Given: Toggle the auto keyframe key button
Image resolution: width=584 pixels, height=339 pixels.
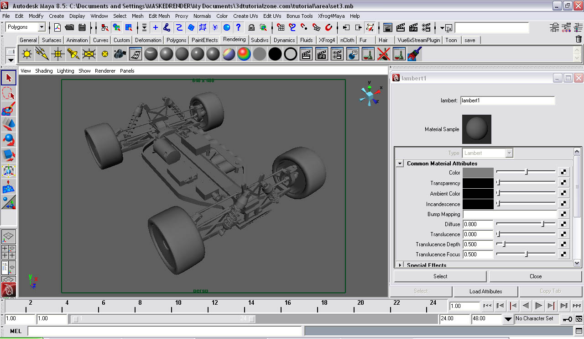Looking at the screenshot, I should click(568, 318).
